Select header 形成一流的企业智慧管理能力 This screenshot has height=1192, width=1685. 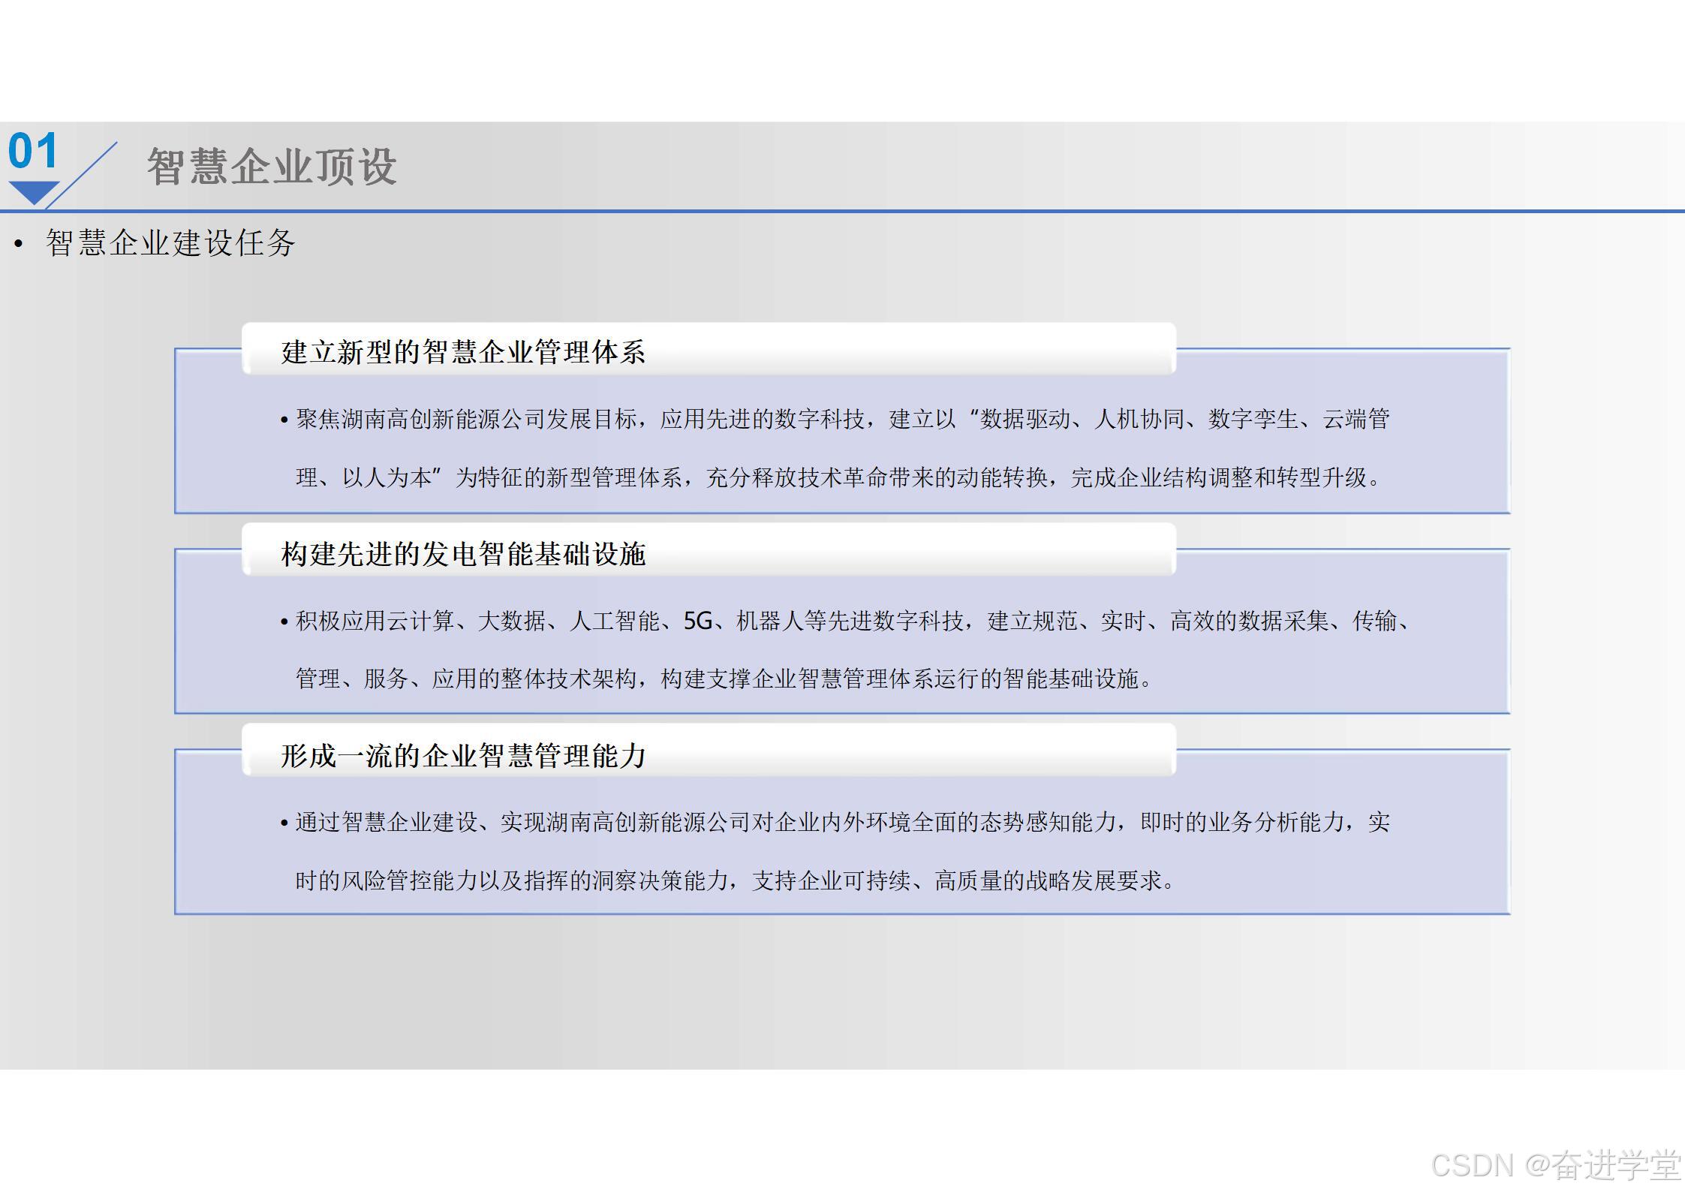point(463,756)
